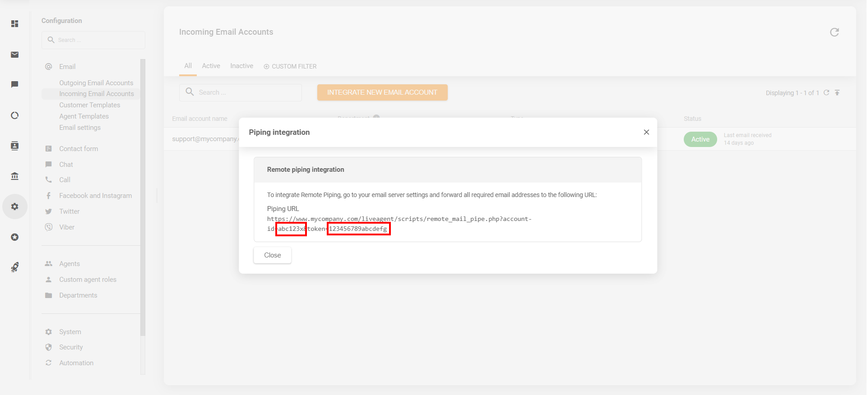
Task: Open the Tickets envelope icon in the left rail
Action: [15, 55]
